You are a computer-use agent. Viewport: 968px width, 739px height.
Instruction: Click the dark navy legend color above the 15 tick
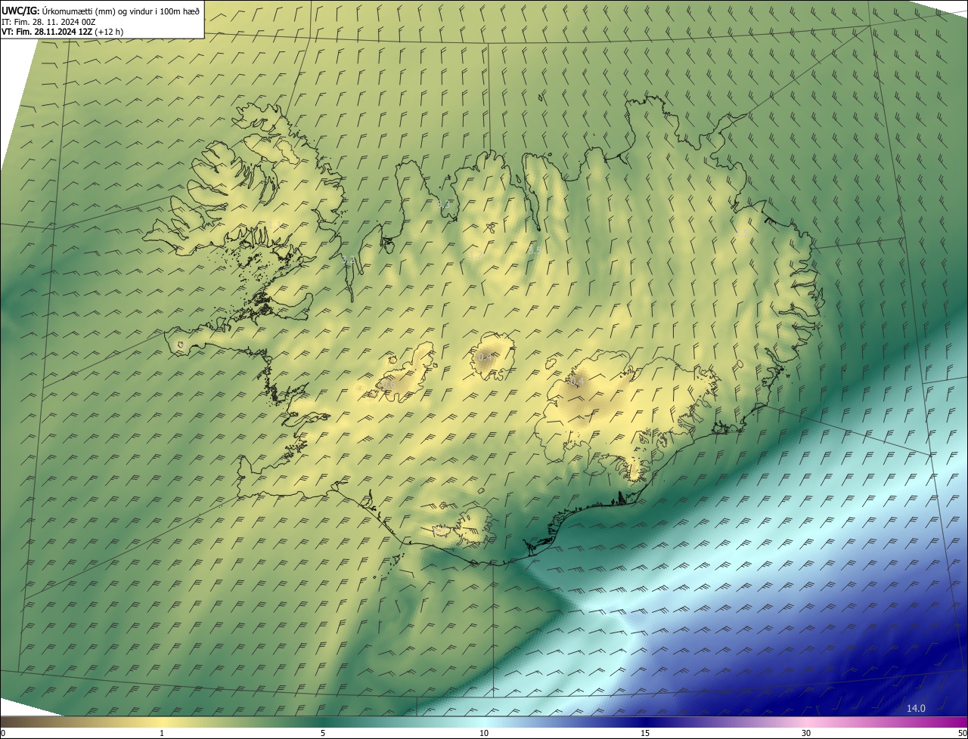[x=645, y=722]
